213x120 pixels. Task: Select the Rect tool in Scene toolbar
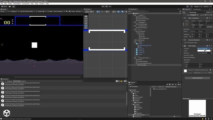[86, 26]
